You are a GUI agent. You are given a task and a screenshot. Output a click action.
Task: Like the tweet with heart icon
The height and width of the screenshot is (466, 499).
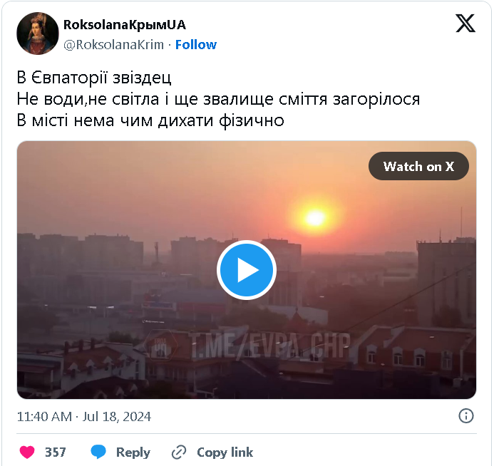point(27,452)
